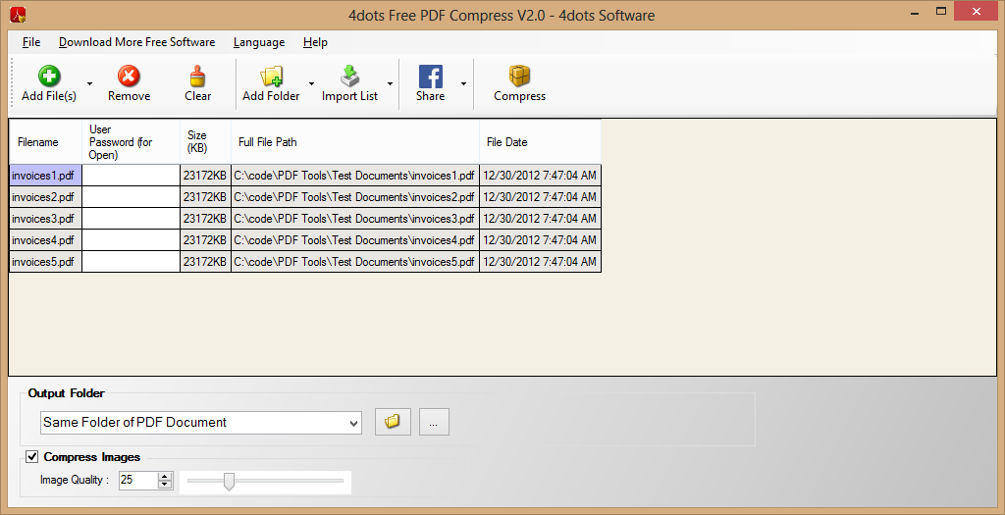Click the Compress package icon

point(519,77)
